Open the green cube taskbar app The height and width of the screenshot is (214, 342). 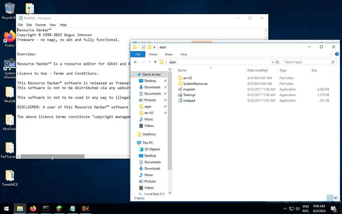[x=59, y=209]
